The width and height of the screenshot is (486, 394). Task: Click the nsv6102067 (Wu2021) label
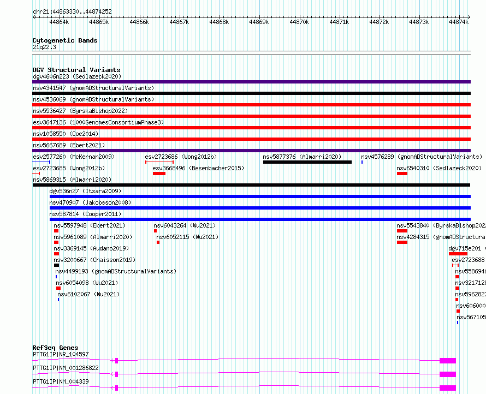click(x=88, y=294)
